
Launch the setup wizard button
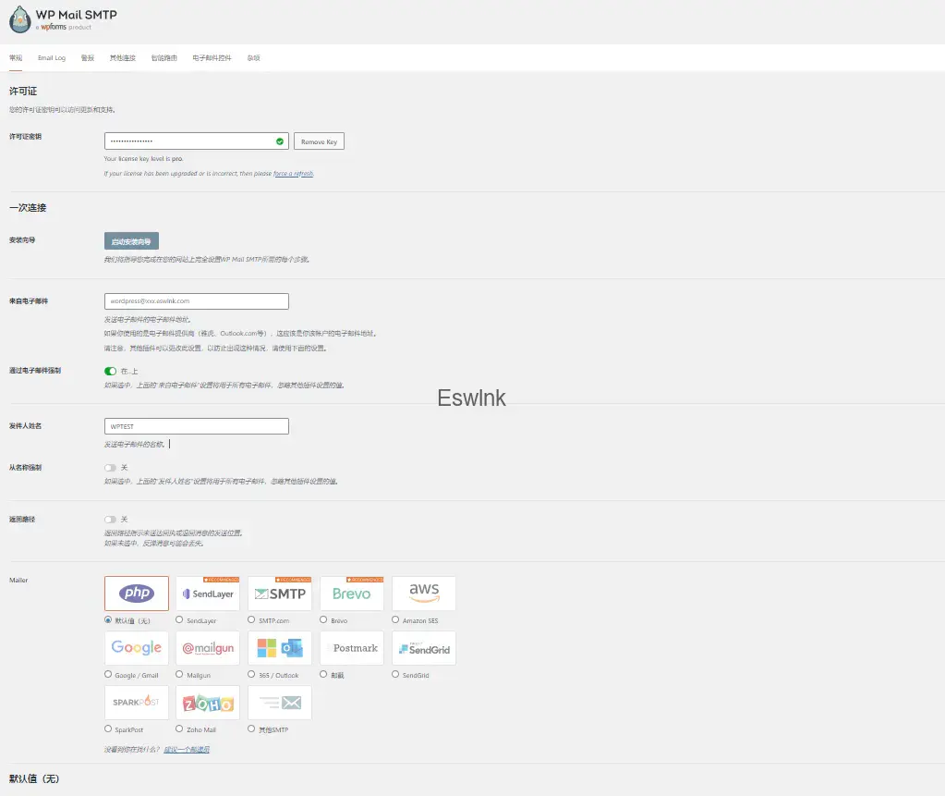click(131, 241)
